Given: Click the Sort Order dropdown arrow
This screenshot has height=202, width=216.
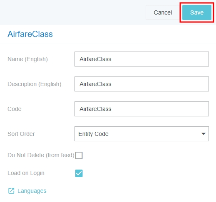Looking at the screenshot, I should click(x=204, y=134).
